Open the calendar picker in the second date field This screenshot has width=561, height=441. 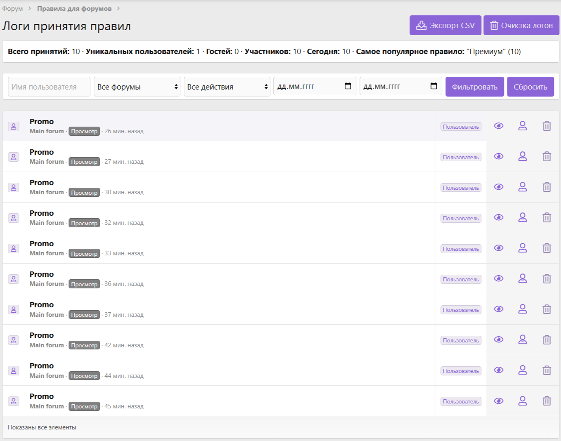[434, 86]
